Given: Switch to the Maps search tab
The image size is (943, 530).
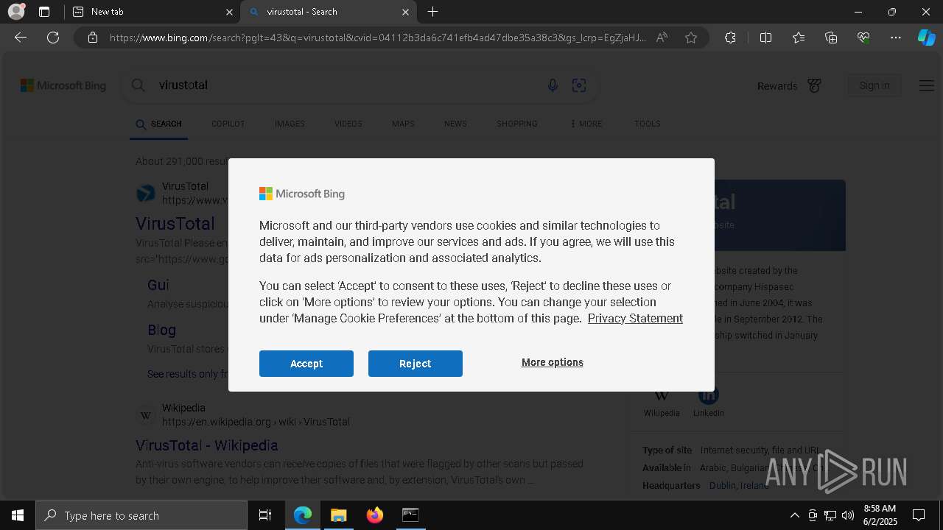Looking at the screenshot, I should (403, 124).
